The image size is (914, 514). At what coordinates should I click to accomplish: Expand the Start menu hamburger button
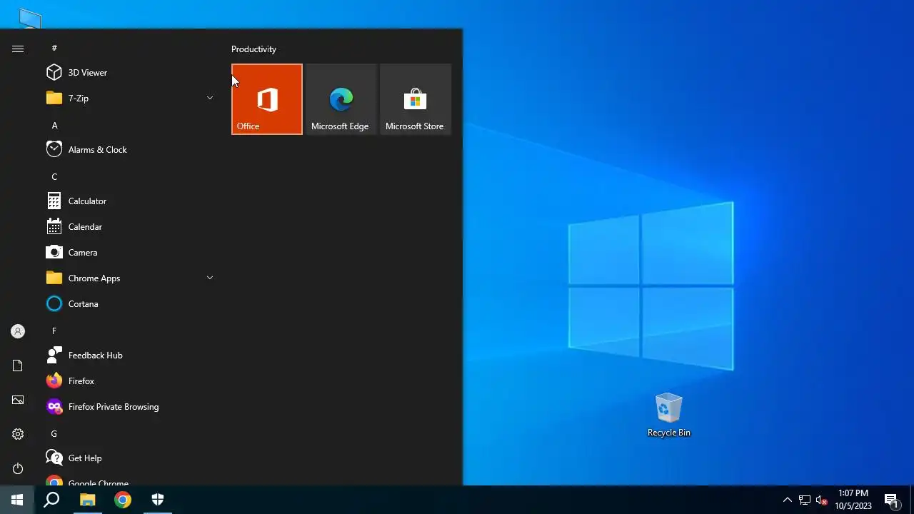18,49
